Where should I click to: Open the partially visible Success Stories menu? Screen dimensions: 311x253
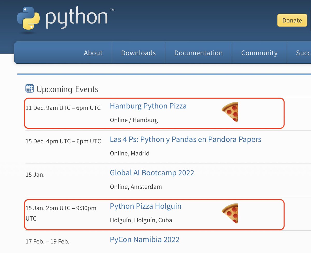(303, 53)
